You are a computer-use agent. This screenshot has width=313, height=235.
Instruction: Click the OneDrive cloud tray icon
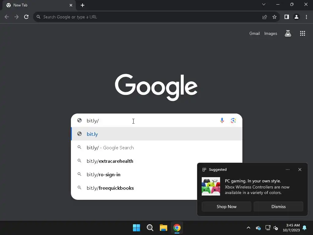point(258,228)
